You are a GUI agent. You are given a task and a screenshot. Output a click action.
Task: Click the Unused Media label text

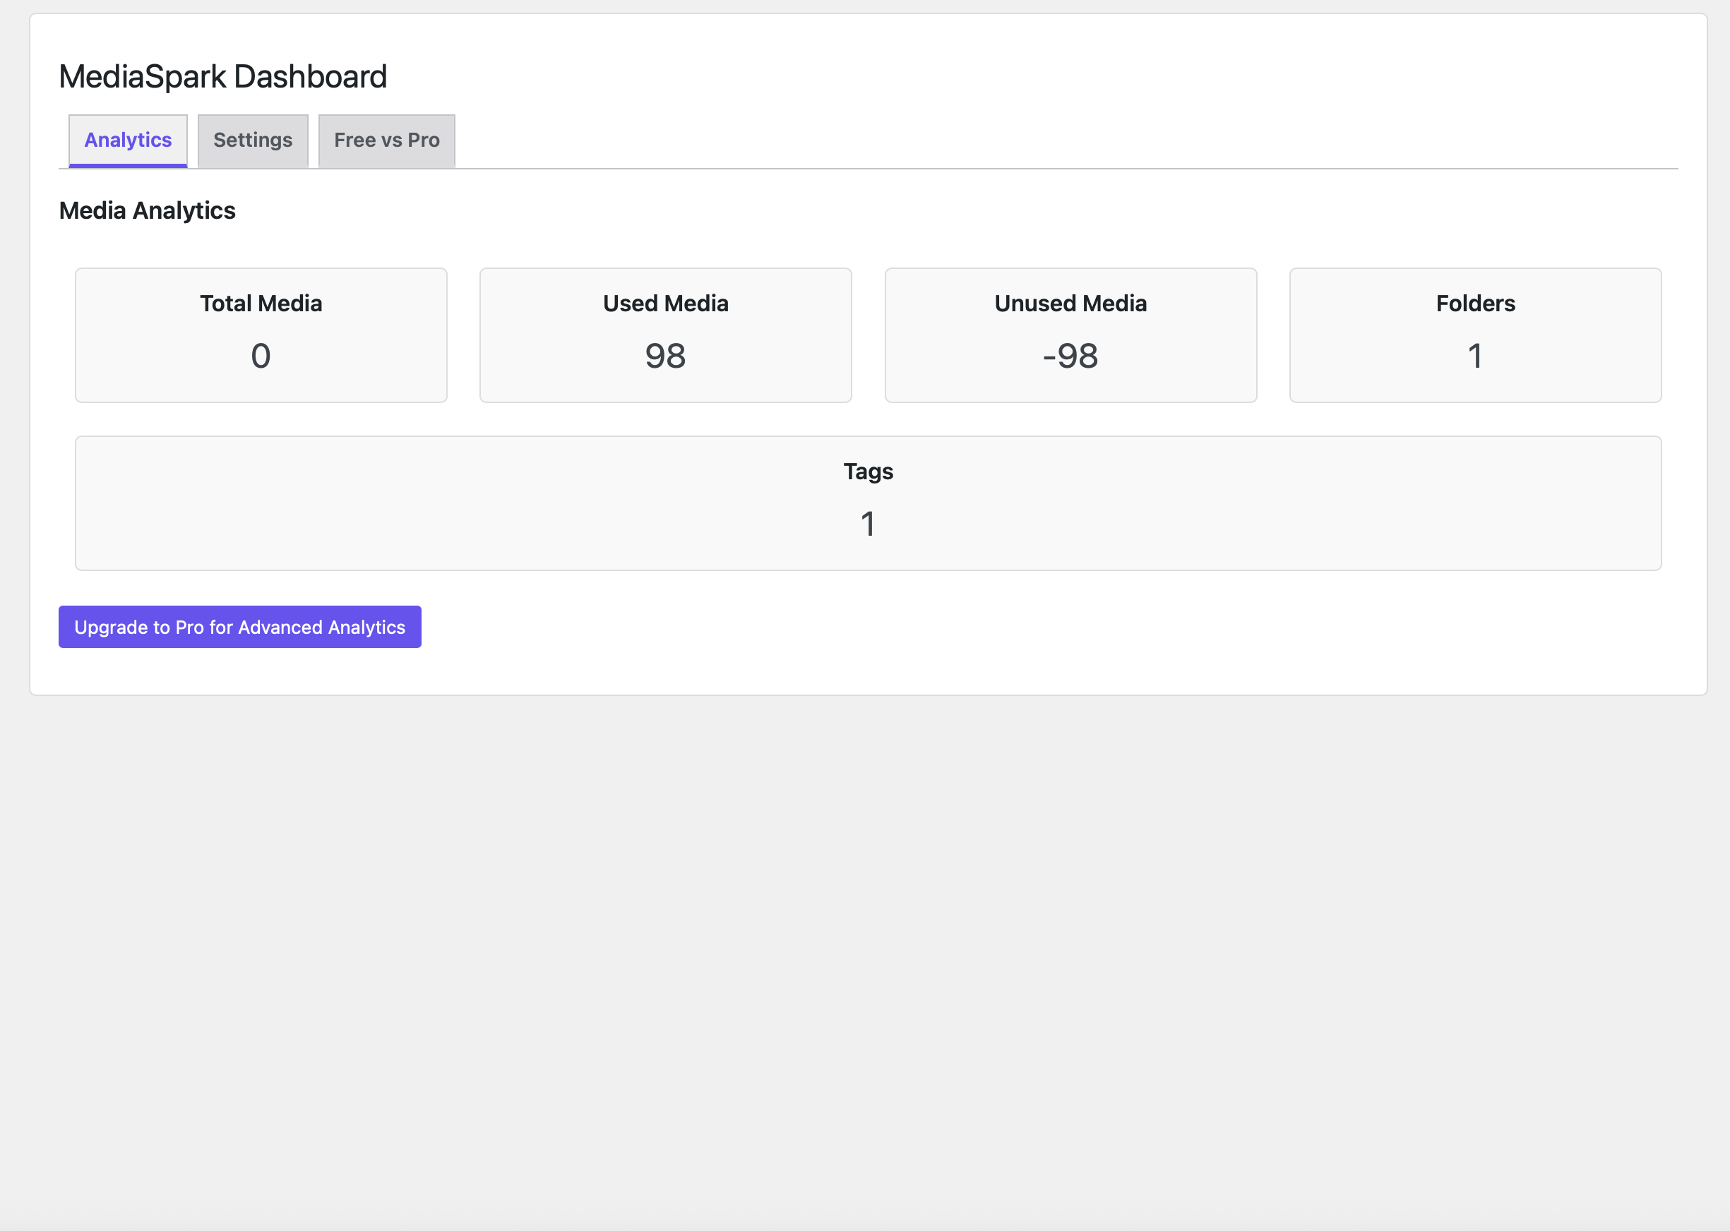[x=1070, y=304]
